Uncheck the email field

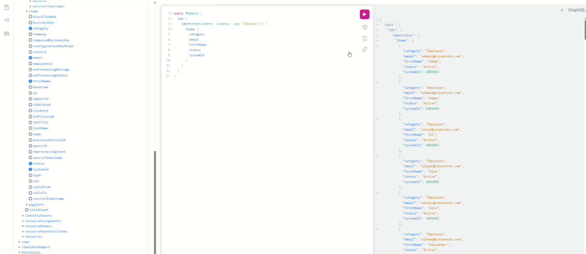click(x=30, y=58)
